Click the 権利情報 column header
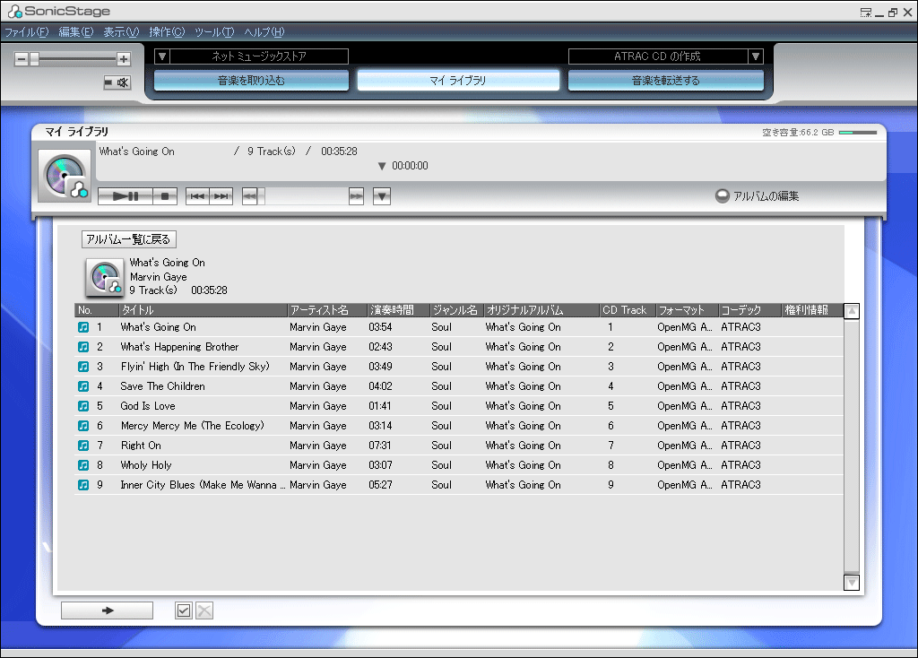Viewport: 918px width, 658px height. [x=812, y=309]
